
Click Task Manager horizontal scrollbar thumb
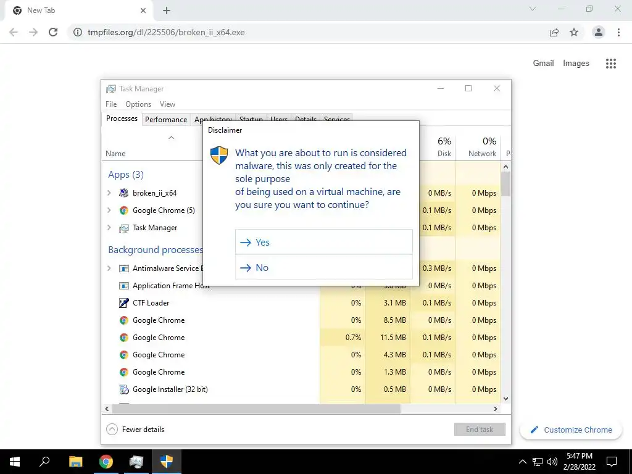tap(256, 409)
